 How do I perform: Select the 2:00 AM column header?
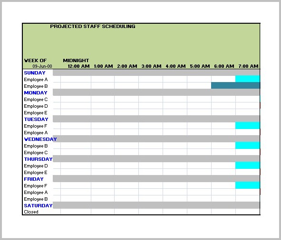tap(127, 66)
